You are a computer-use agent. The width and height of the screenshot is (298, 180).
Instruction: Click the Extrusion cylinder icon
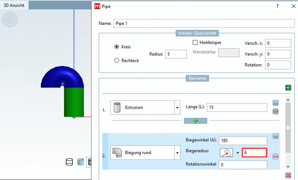[x=117, y=107]
